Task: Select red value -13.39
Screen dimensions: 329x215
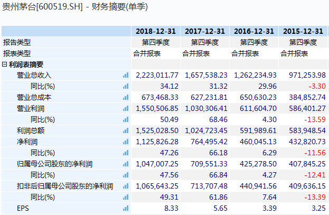Action: 315,198
